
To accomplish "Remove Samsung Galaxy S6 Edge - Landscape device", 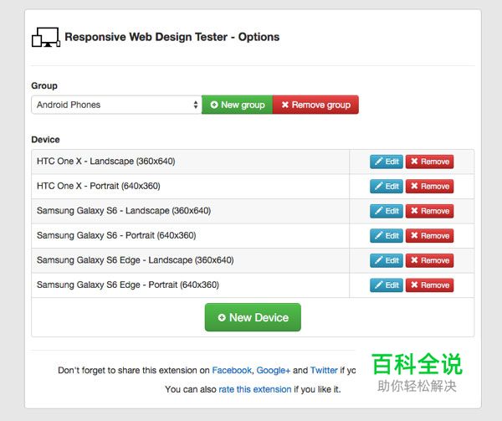I will point(430,260).
